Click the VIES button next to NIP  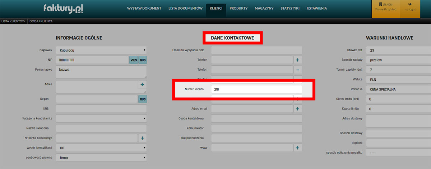point(134,60)
